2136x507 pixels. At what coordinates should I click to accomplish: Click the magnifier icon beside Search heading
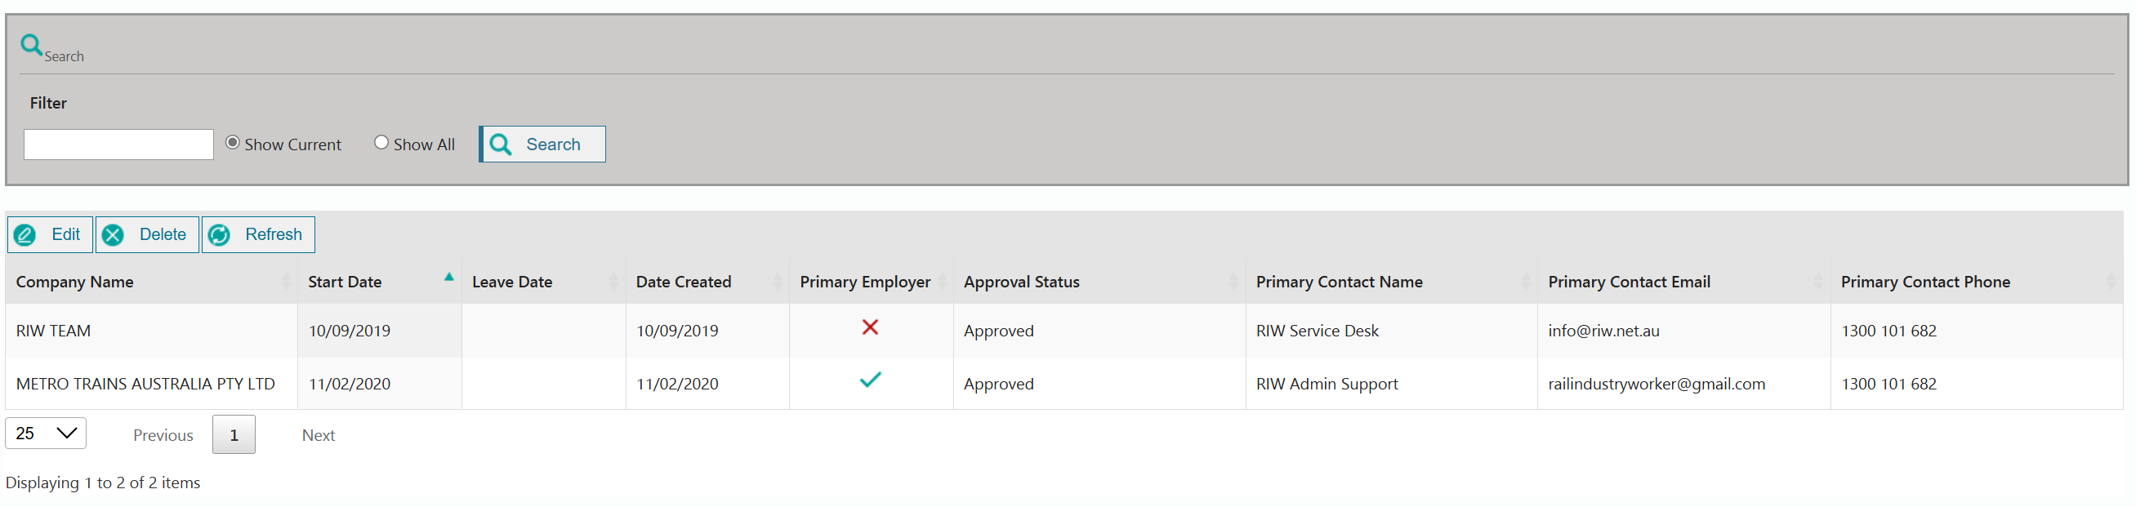tap(32, 45)
